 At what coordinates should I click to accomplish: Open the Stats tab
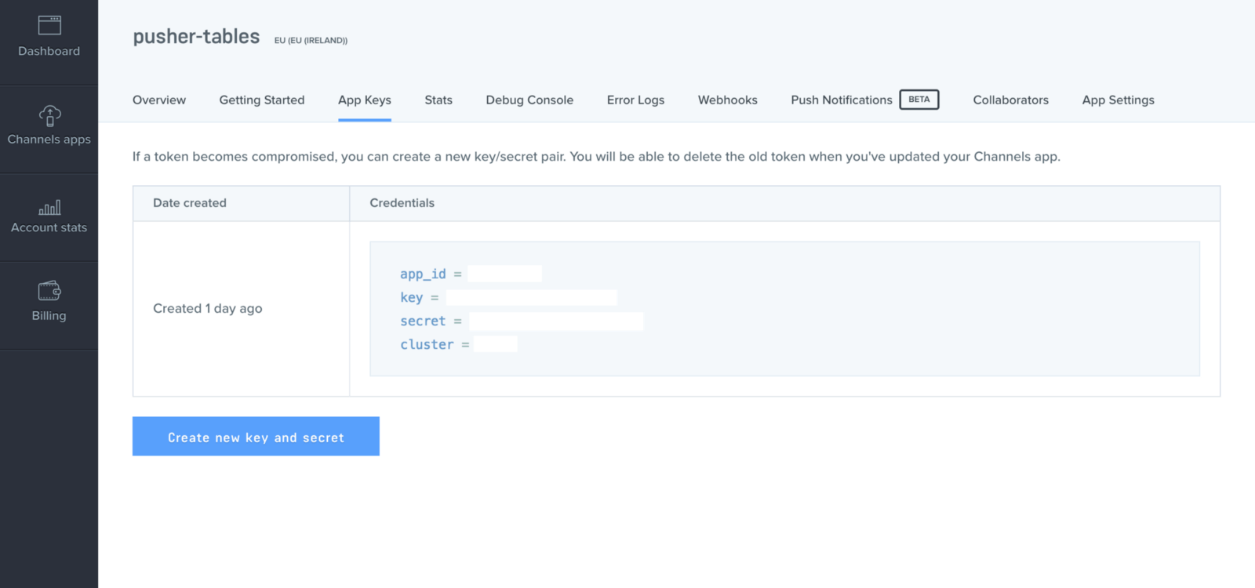(438, 100)
